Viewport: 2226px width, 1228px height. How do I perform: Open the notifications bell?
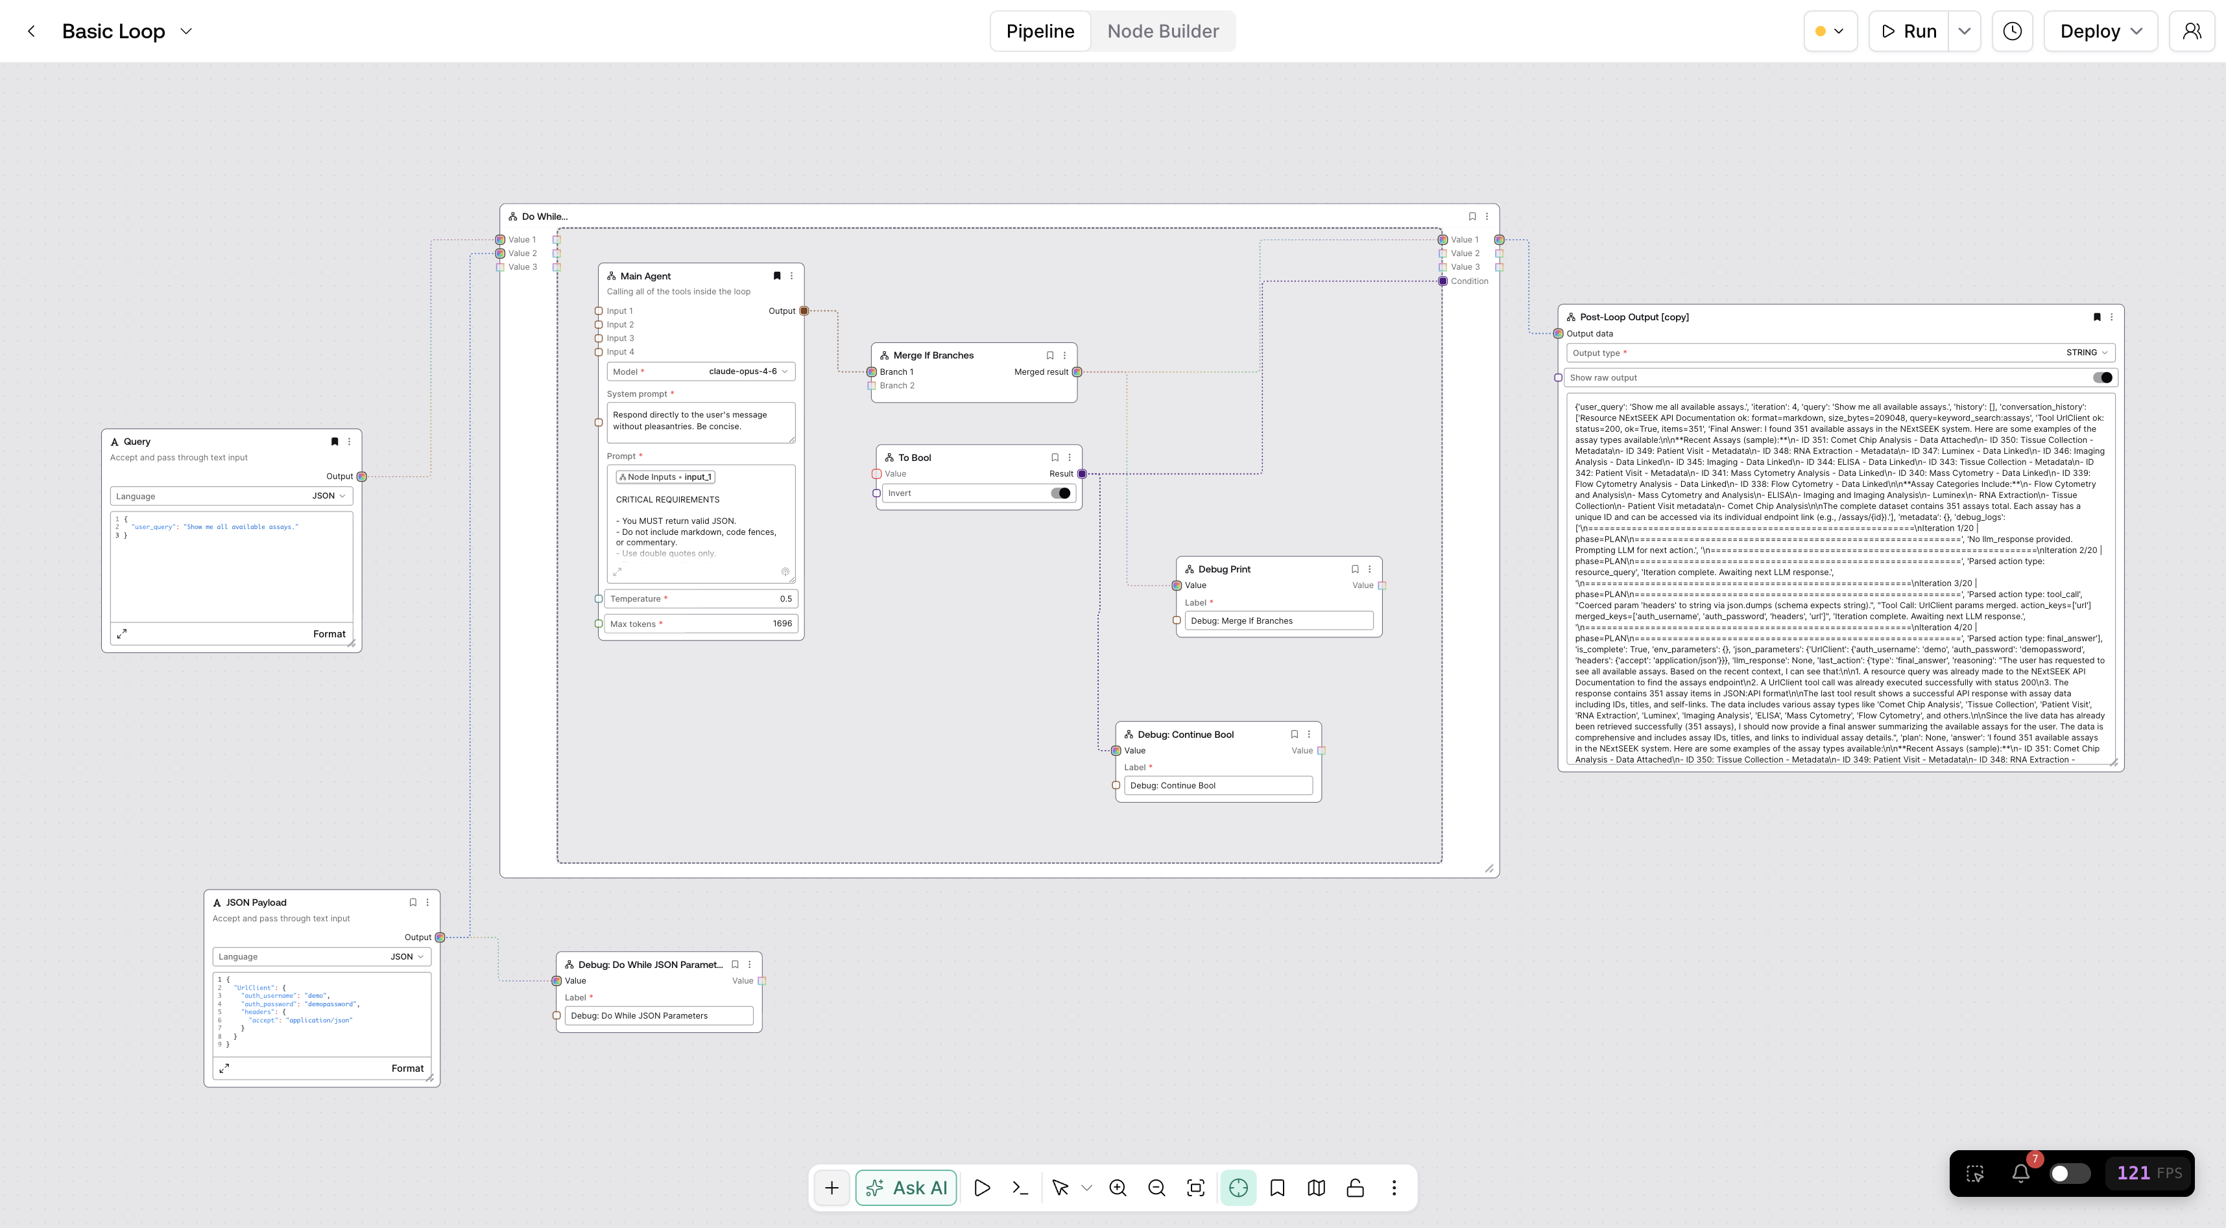[2020, 1173]
